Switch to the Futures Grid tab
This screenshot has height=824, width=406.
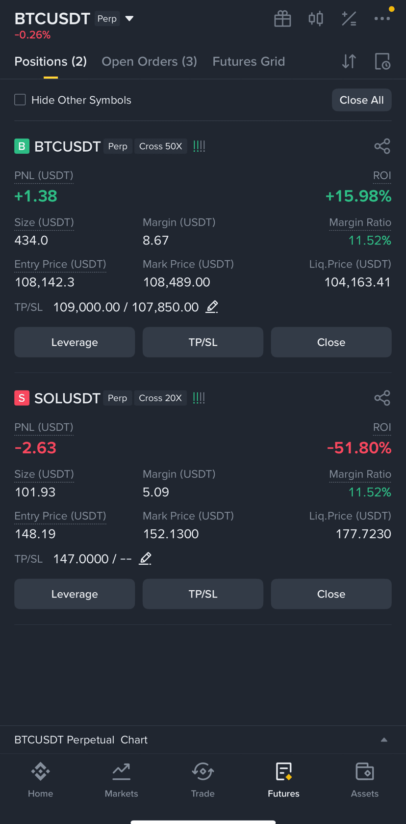[249, 61]
